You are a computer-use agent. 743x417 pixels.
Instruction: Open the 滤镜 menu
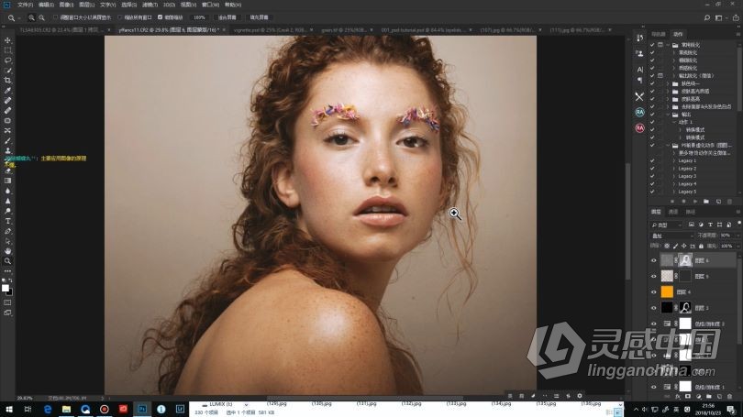click(x=150, y=5)
